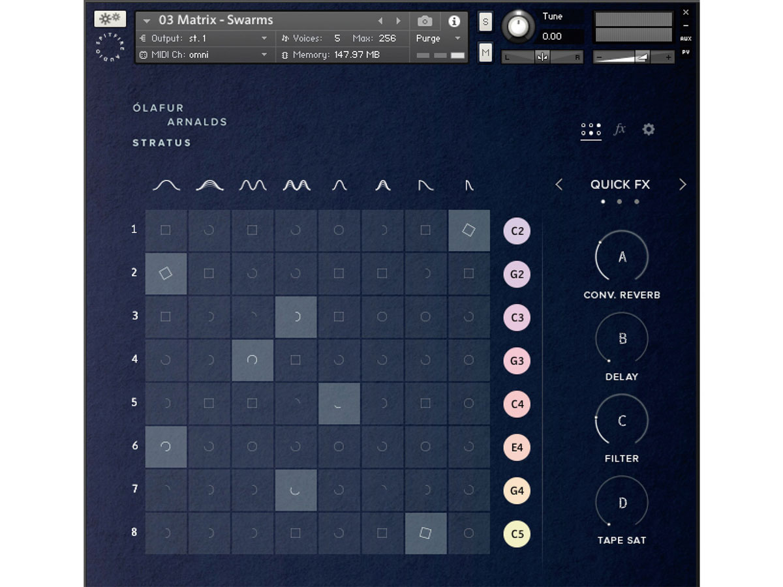Toggle highlighted matrix cell in row 5
The image size is (783, 587).
tap(339, 404)
